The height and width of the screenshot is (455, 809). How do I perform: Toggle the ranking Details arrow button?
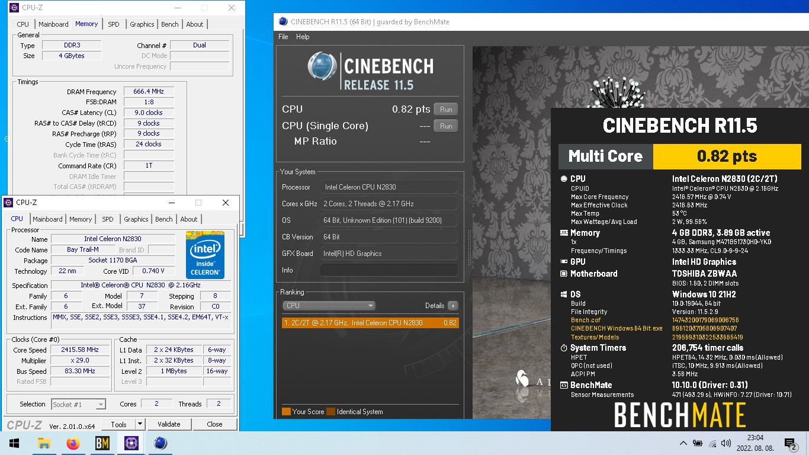click(453, 306)
